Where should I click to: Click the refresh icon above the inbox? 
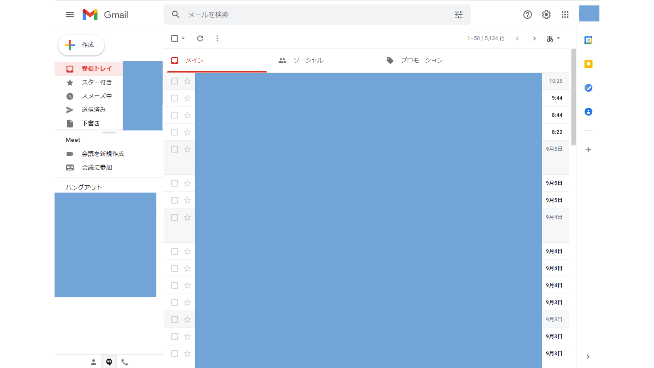200,39
